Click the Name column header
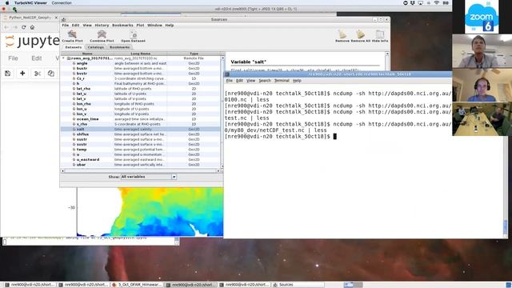 87,54
